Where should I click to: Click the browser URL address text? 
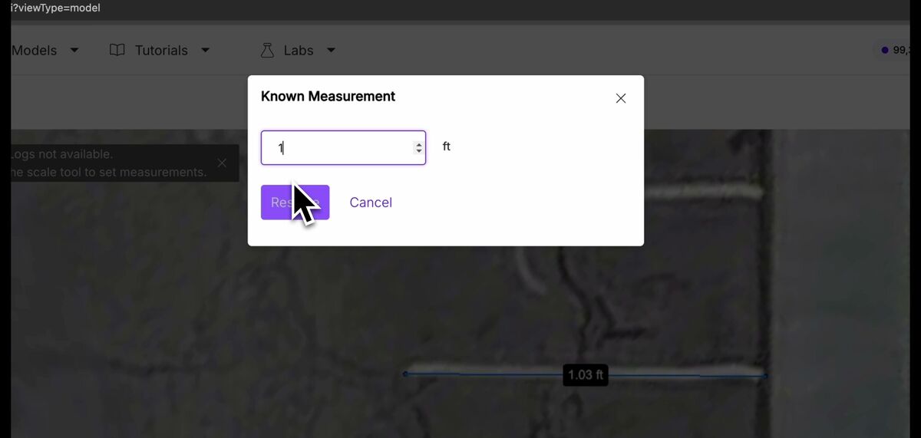(55, 8)
